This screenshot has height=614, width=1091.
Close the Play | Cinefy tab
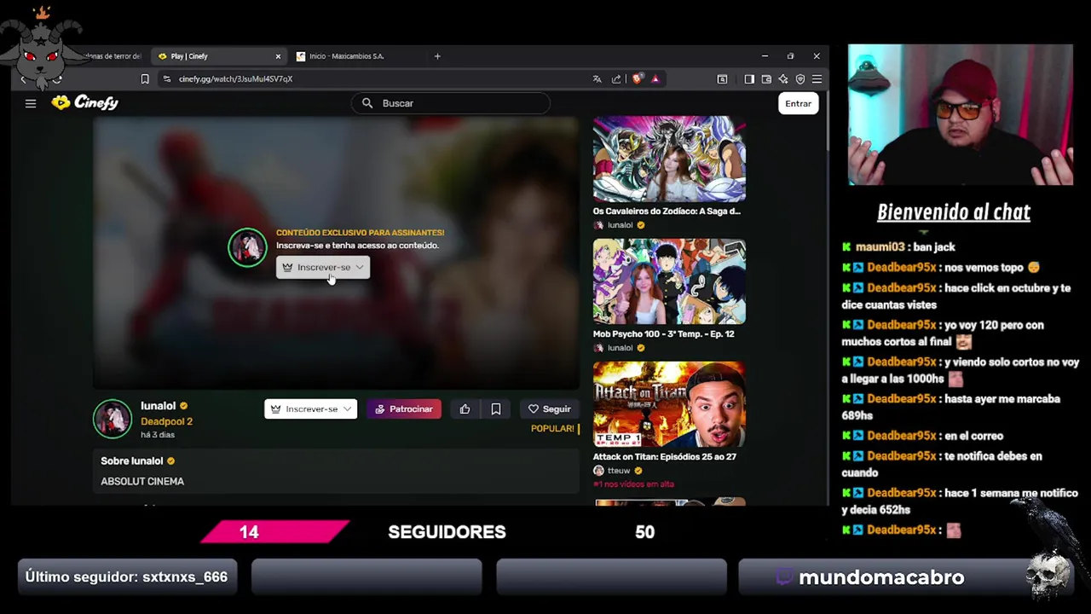click(278, 56)
